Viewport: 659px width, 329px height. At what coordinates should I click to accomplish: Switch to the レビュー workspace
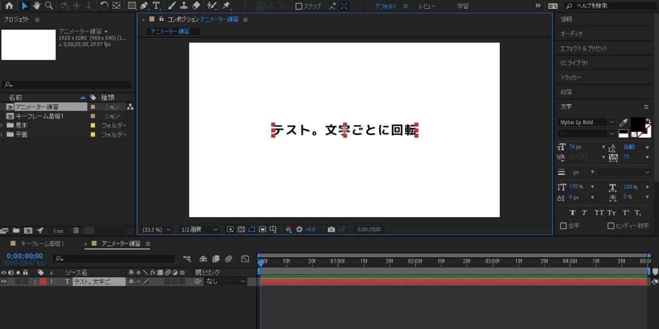point(427,6)
